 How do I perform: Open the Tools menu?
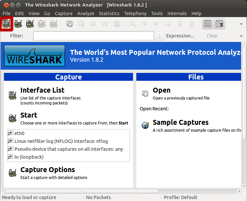click(x=157, y=13)
